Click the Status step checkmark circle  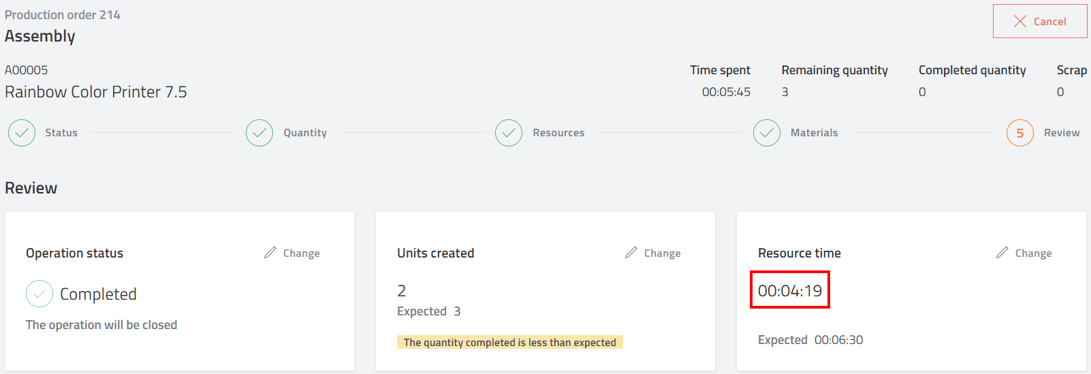click(22, 133)
